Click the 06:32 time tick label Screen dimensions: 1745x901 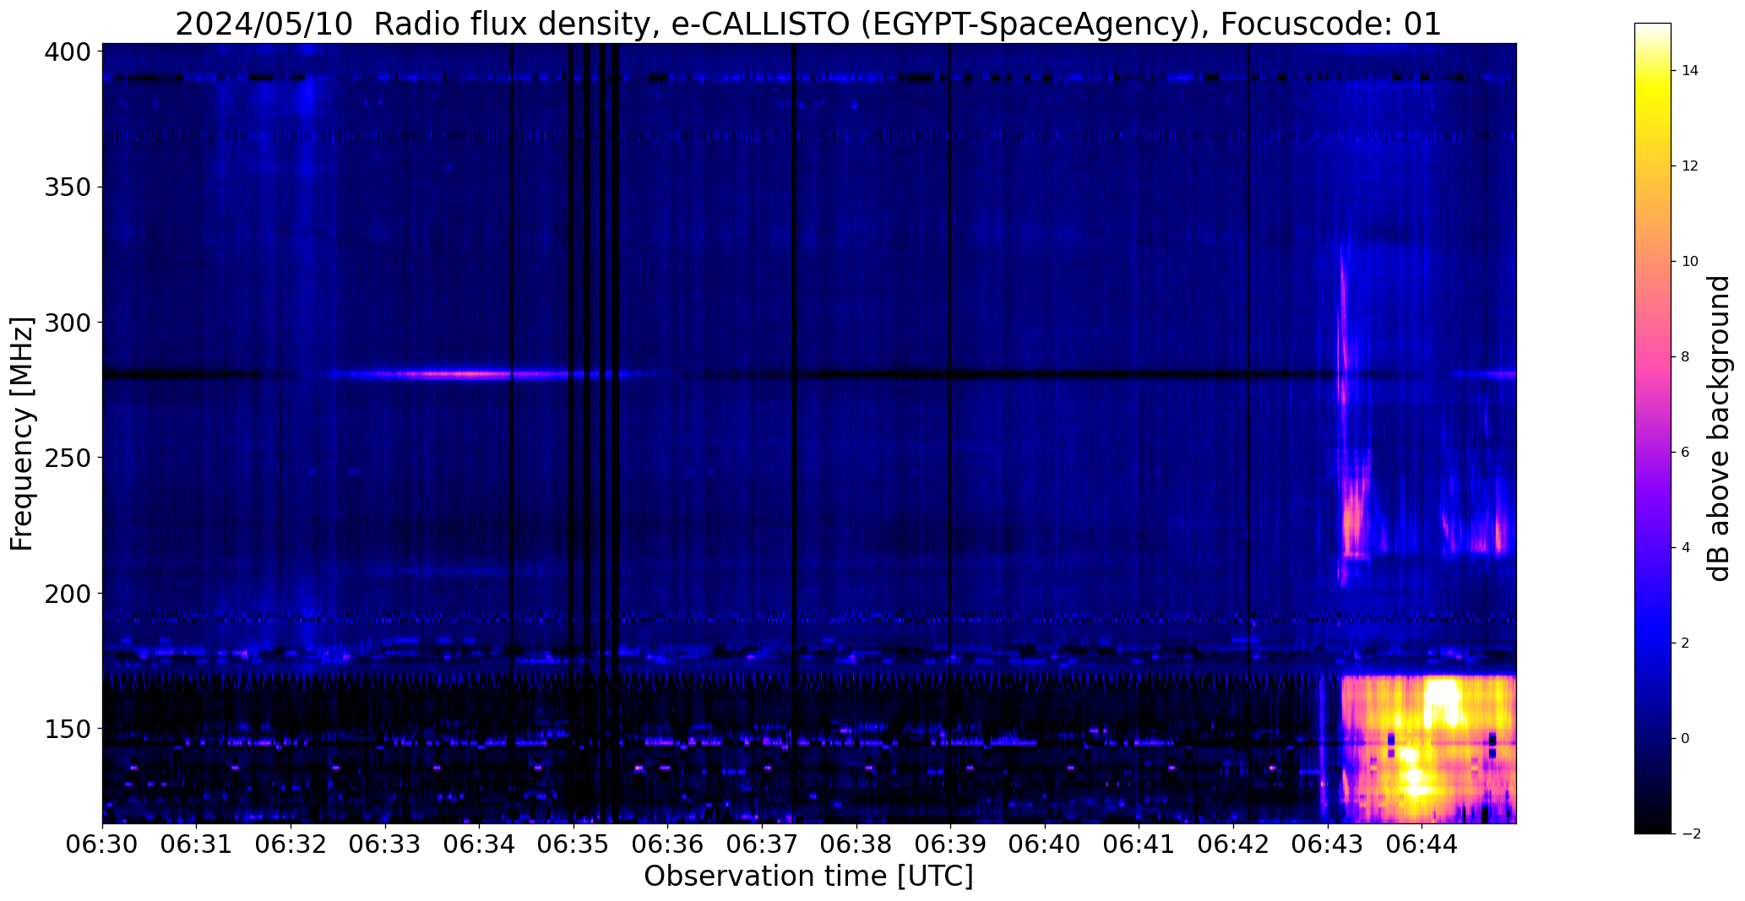tap(291, 843)
